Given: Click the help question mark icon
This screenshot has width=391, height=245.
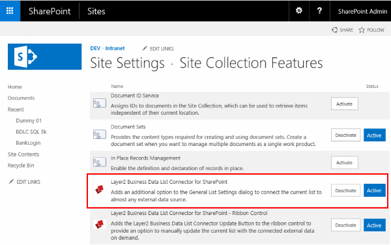Looking at the screenshot, I should 319,10.
